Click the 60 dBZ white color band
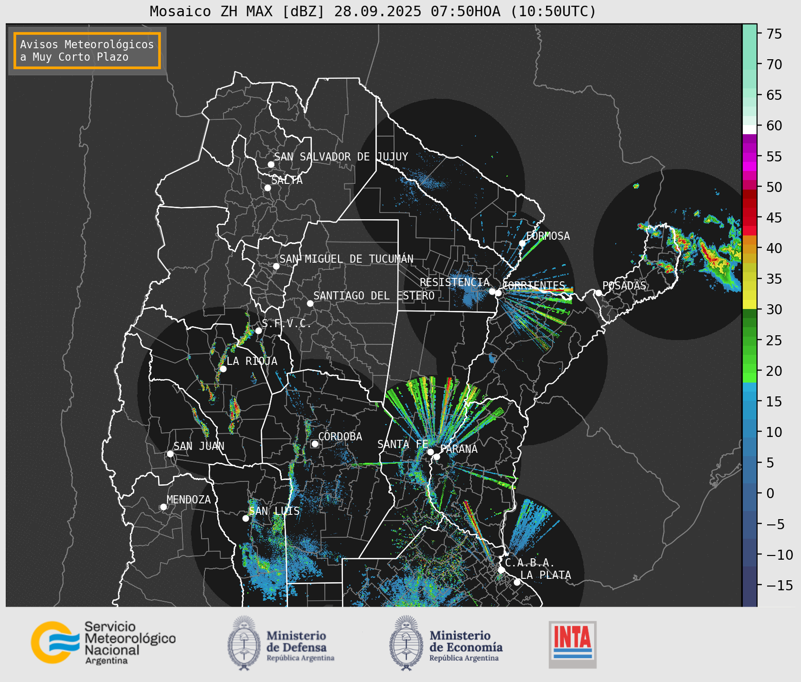801x682 pixels. click(x=749, y=129)
